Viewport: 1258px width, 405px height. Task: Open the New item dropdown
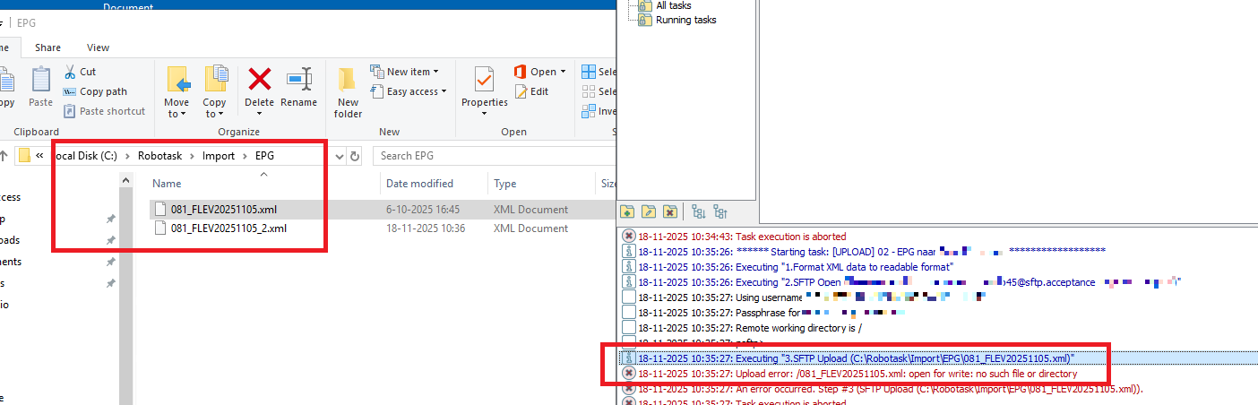[412, 72]
